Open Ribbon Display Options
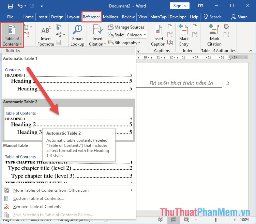 (x=200, y=6)
